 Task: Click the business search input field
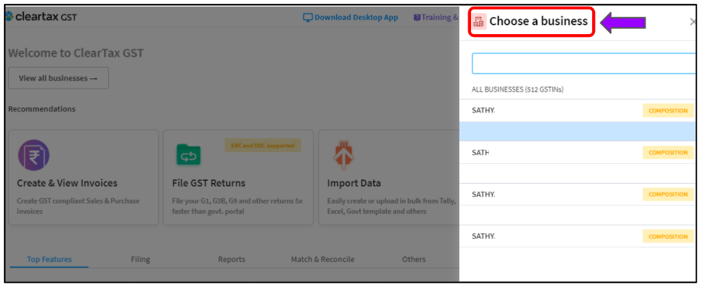(584, 63)
